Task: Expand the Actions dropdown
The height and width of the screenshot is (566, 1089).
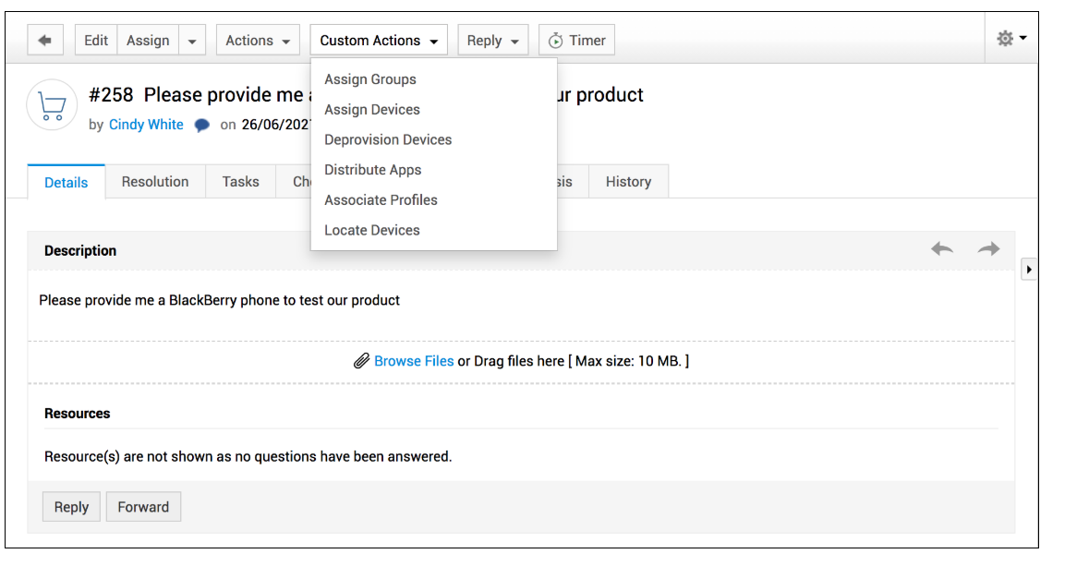Action: pos(258,41)
